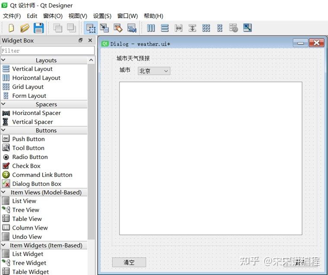The width and height of the screenshot is (328, 275).
Task: Select Grid Layout in Widget Box
Action: 44,87
